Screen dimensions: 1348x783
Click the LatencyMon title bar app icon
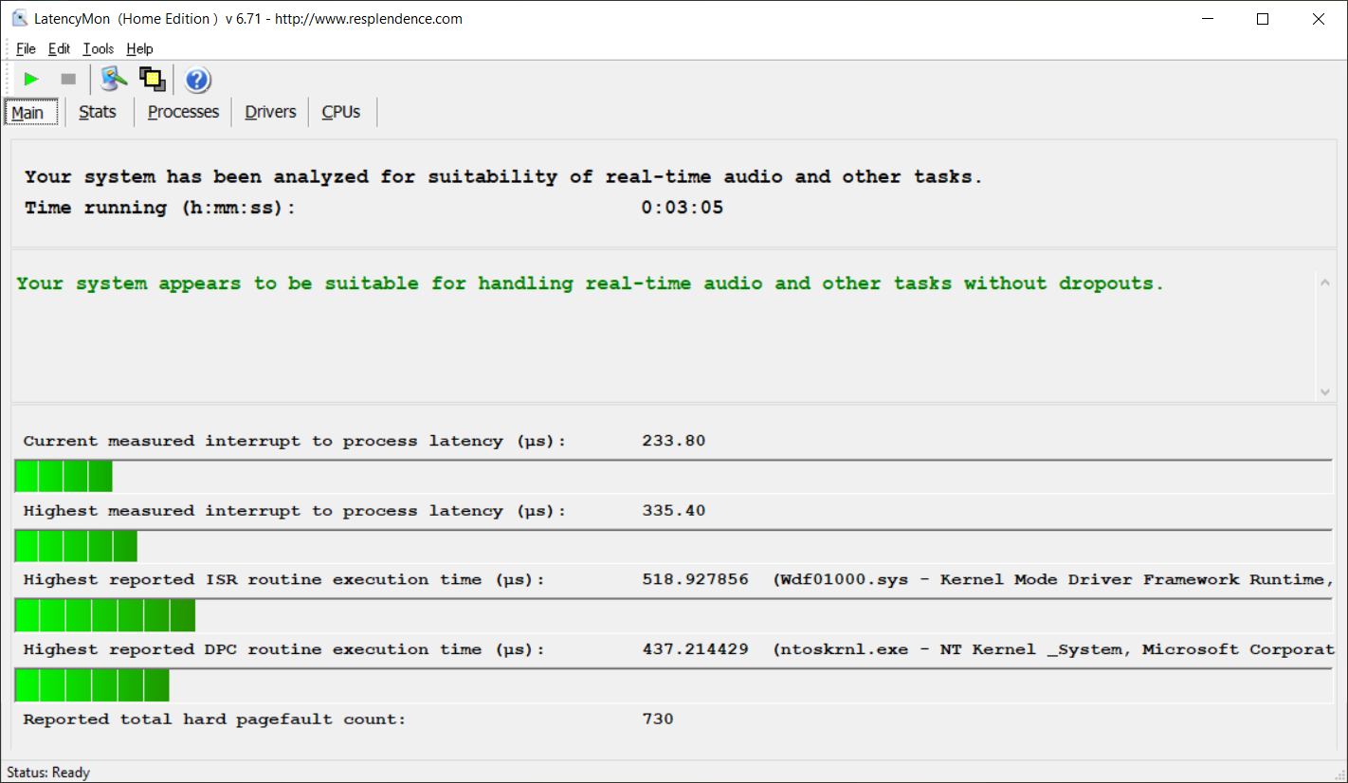pyautogui.click(x=19, y=19)
